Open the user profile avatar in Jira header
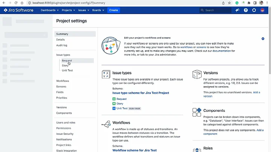The height and width of the screenshot is (152, 271). pos(262,10)
